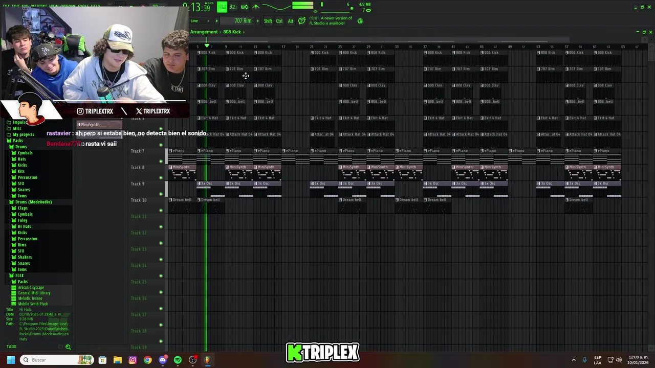Click the folder icon beside TAGS in the browser
The width and height of the screenshot is (655, 368).
point(60,347)
